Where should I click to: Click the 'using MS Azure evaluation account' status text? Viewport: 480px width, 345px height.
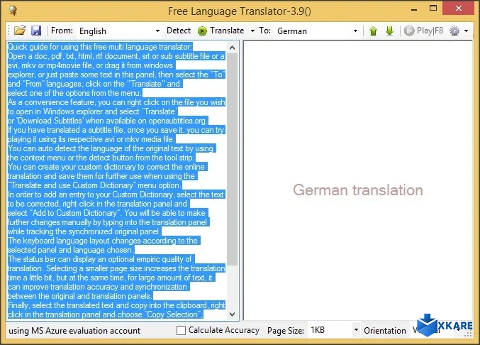[74, 331]
